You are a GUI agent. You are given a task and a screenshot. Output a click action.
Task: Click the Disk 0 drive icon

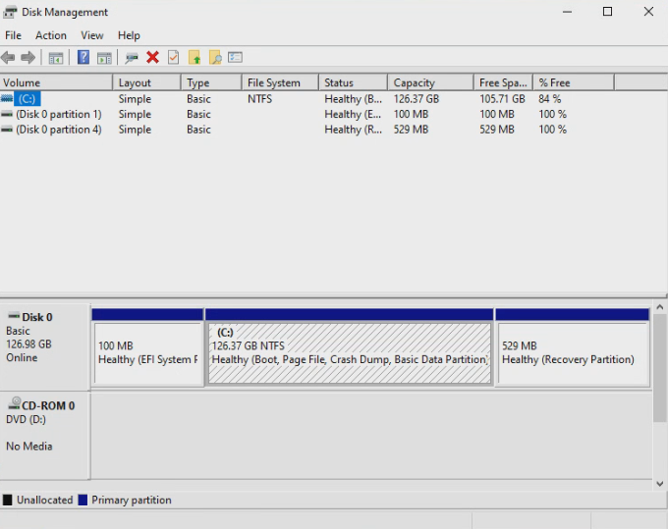[x=14, y=316]
